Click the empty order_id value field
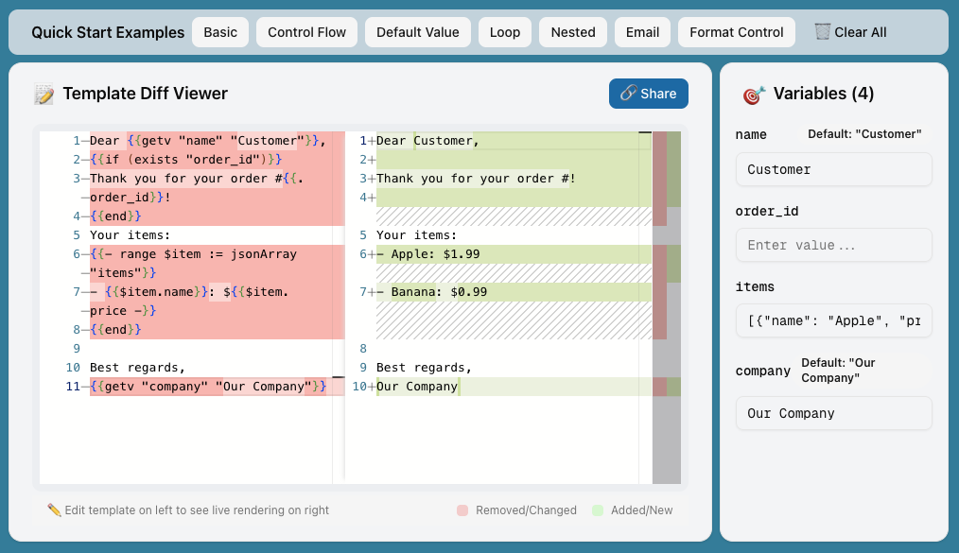959x553 pixels. [x=833, y=245]
